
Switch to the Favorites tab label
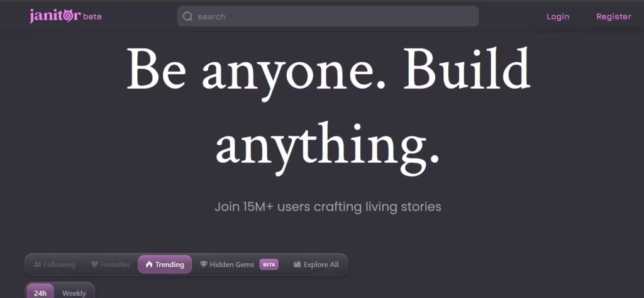coord(115,265)
